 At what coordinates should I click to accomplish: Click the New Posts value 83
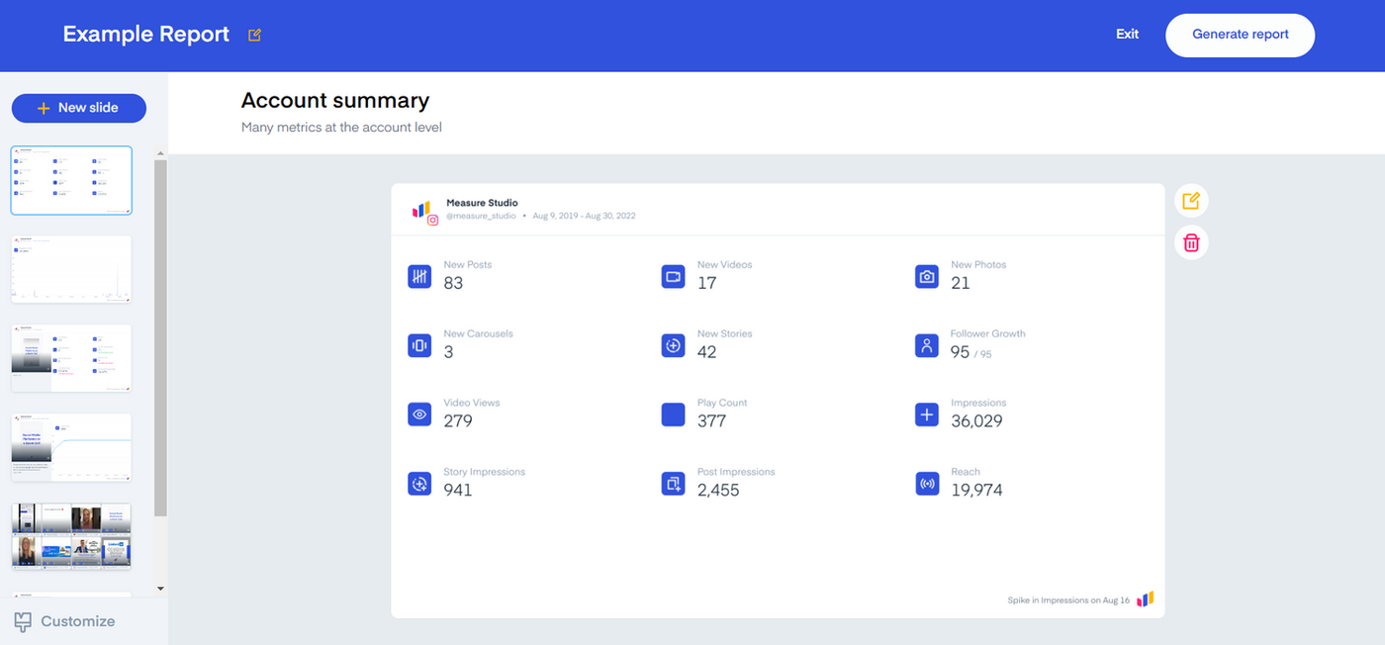(x=453, y=283)
